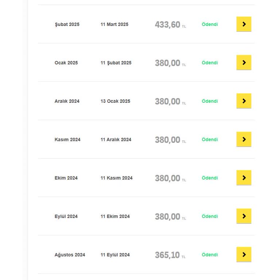The width and height of the screenshot is (280, 280).
Task: Open the Şubat 2025 invoice details arrow
Action: (244, 24)
